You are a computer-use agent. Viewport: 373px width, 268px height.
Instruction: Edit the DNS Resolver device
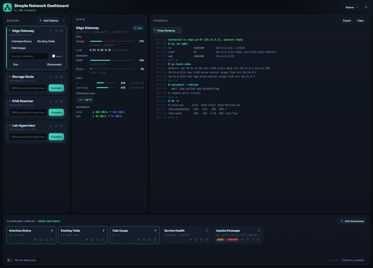56,102
